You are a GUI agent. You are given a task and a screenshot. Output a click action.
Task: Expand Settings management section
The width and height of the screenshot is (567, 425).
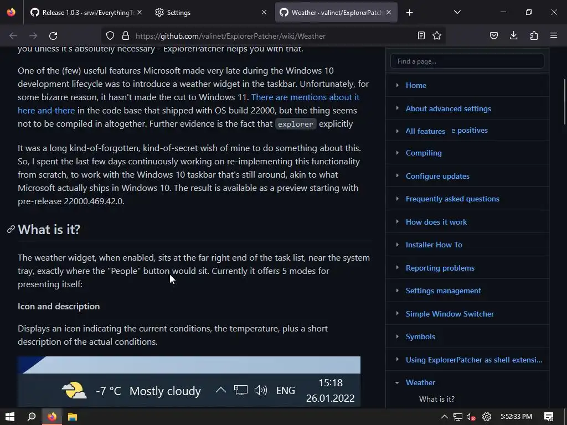(398, 291)
